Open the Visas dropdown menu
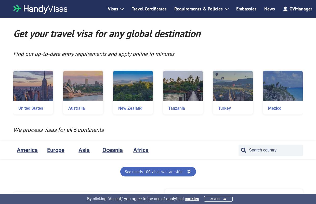The height and width of the screenshot is (204, 316). 113,9
